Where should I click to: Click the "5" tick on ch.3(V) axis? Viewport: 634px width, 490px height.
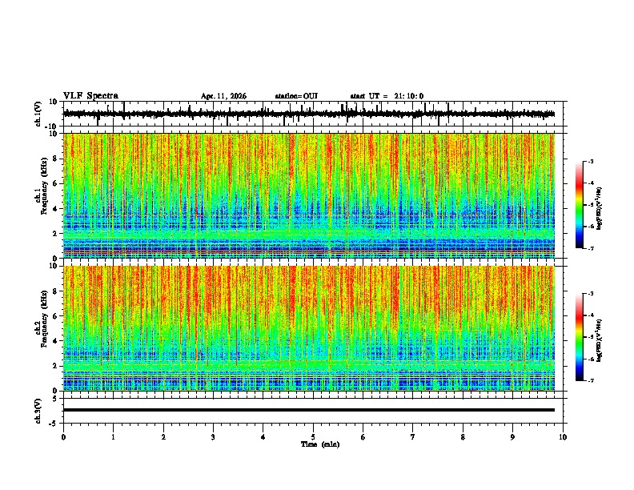pyautogui.click(x=56, y=399)
